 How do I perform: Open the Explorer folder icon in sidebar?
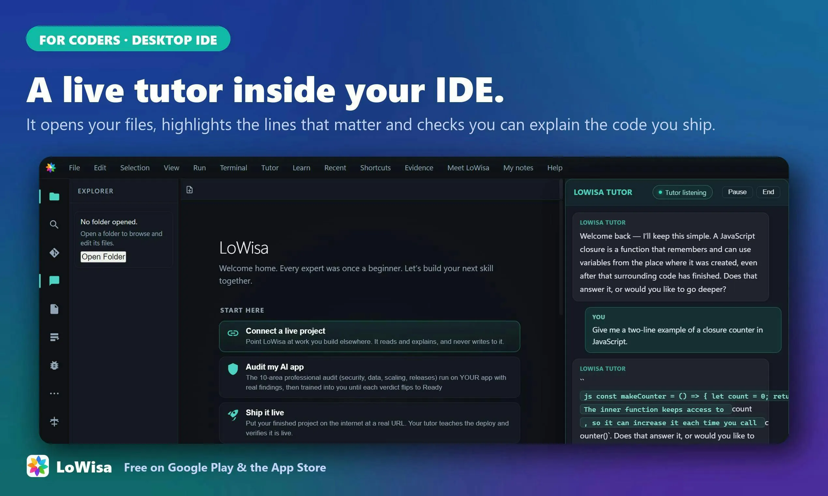54,196
